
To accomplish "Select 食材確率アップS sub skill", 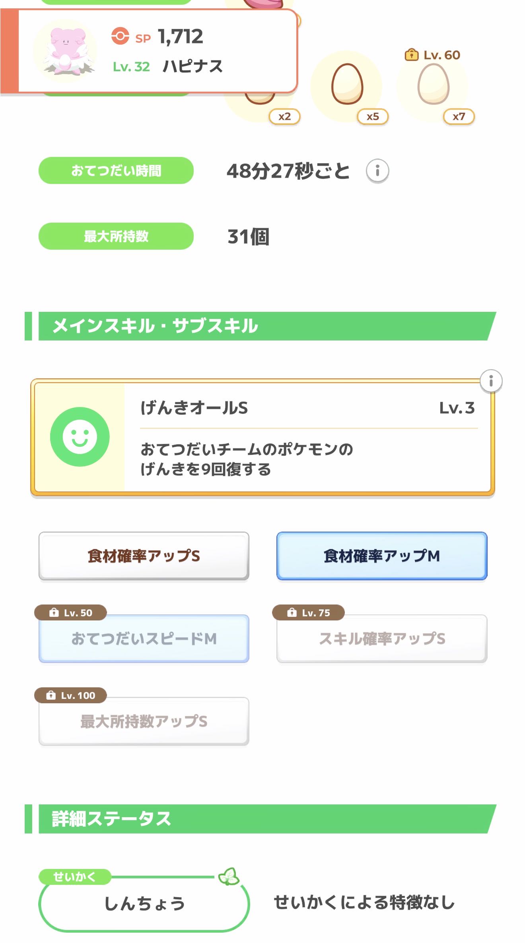I will (x=144, y=556).
